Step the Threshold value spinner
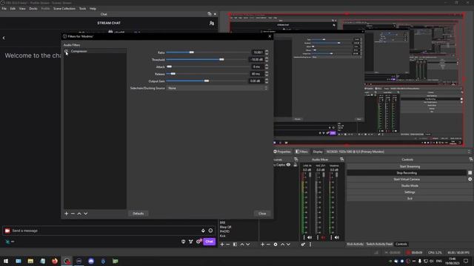 [267, 59]
